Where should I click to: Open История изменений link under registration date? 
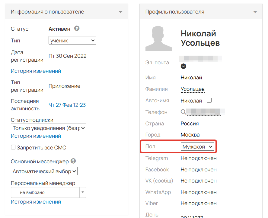point(36,71)
